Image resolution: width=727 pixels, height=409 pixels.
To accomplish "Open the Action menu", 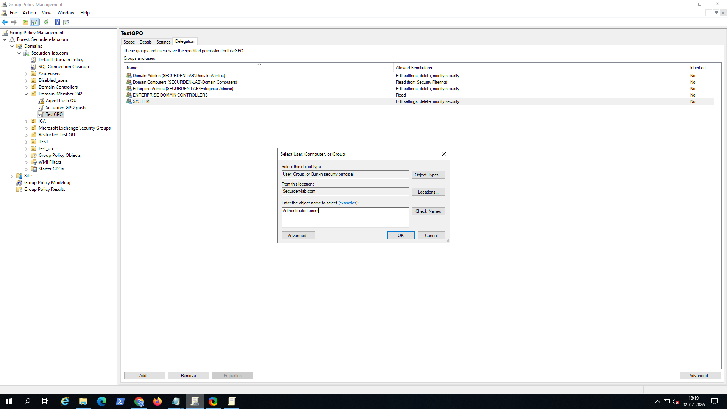I will click(x=29, y=13).
